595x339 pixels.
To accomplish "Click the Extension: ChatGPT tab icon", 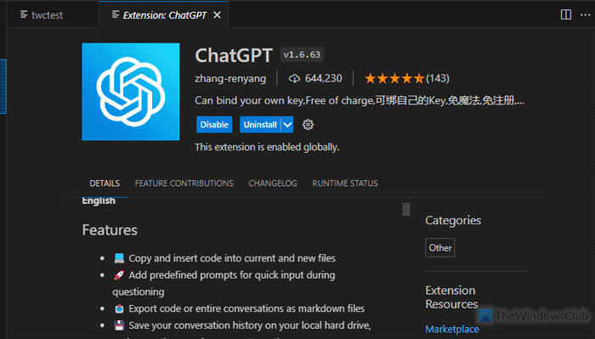I will [115, 14].
